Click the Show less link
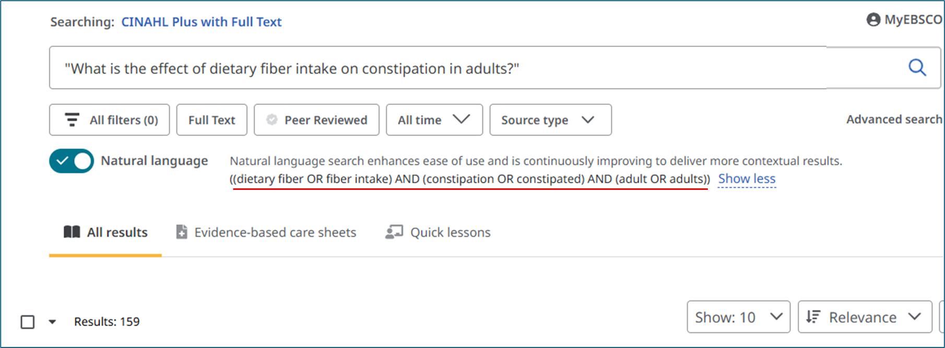Screen dimensions: 945x348 (747, 179)
